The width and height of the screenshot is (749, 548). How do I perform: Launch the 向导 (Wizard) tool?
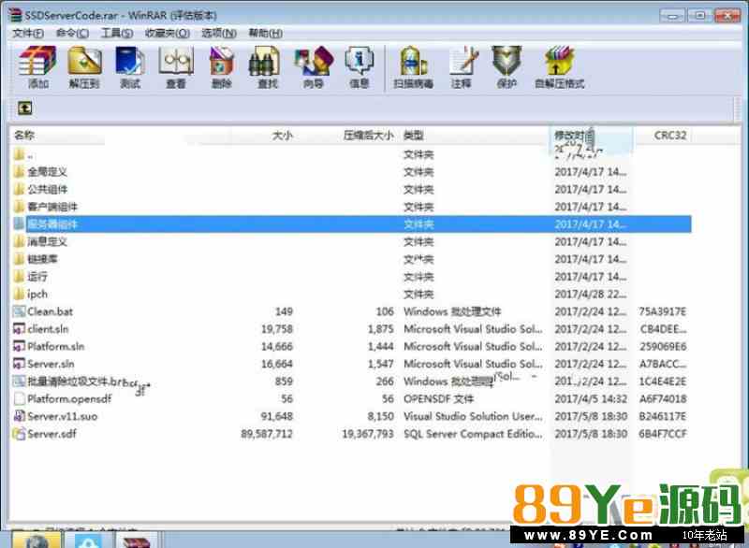click(314, 67)
